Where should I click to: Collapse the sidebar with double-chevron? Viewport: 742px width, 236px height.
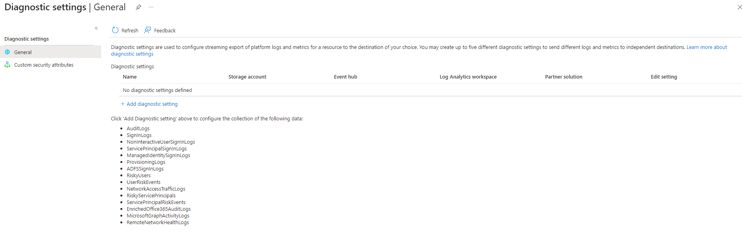click(x=96, y=28)
